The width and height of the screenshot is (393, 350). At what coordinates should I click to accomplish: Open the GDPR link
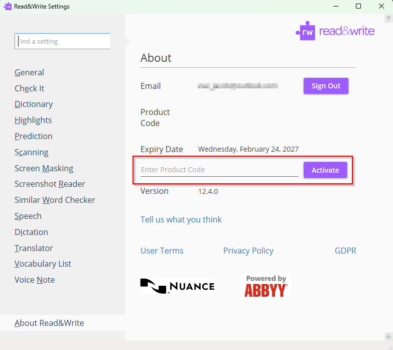345,251
